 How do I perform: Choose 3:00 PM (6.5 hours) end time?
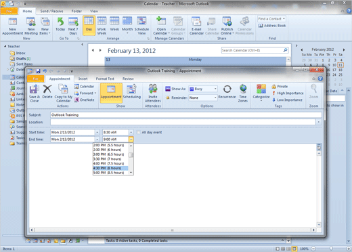pyautogui.click(x=110, y=154)
